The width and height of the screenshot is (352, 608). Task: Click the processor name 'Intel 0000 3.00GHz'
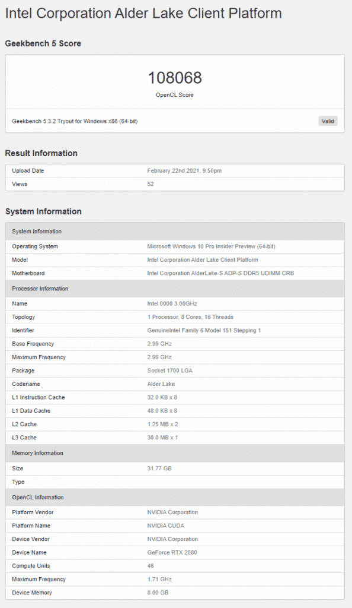pos(172,303)
